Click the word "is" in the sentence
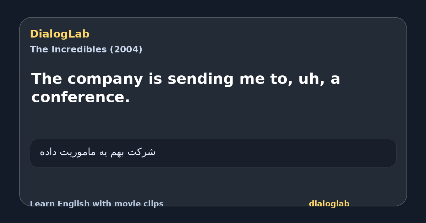This screenshot has width=426, height=223. [x=155, y=79]
